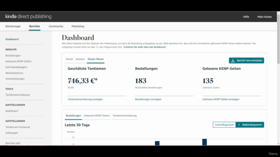Click Erfahren Sie mehr über das Dashboard

(x=145, y=47)
